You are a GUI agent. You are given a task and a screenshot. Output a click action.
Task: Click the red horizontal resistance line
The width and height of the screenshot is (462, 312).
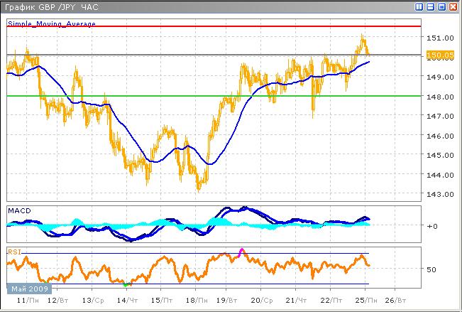[213, 26]
